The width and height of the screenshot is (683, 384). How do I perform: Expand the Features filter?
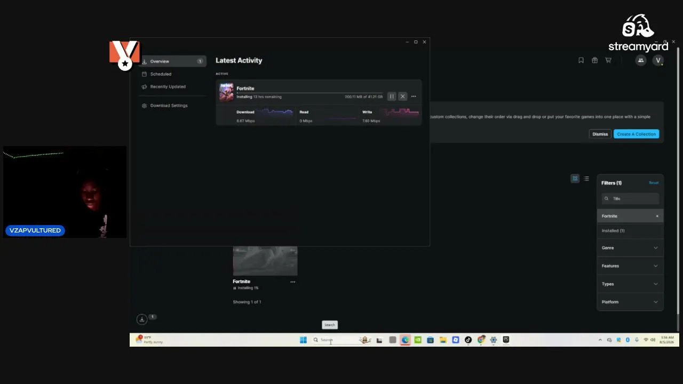point(630,266)
